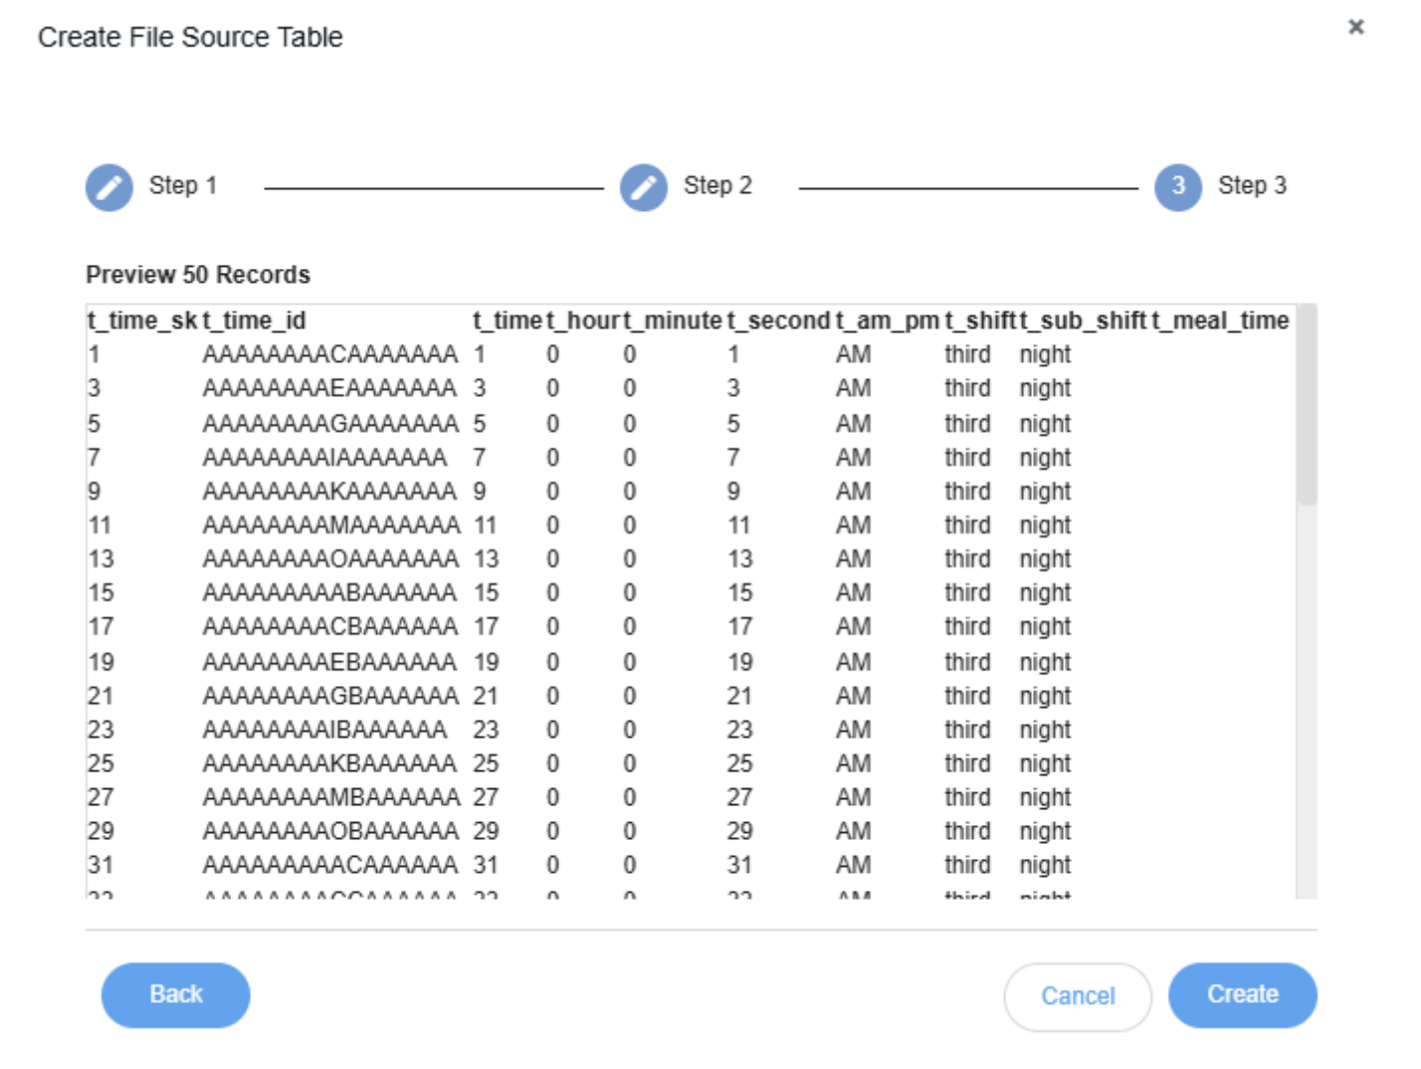Click Create to finish the table
Viewport: 1421px width, 1069px height.
point(1242,994)
